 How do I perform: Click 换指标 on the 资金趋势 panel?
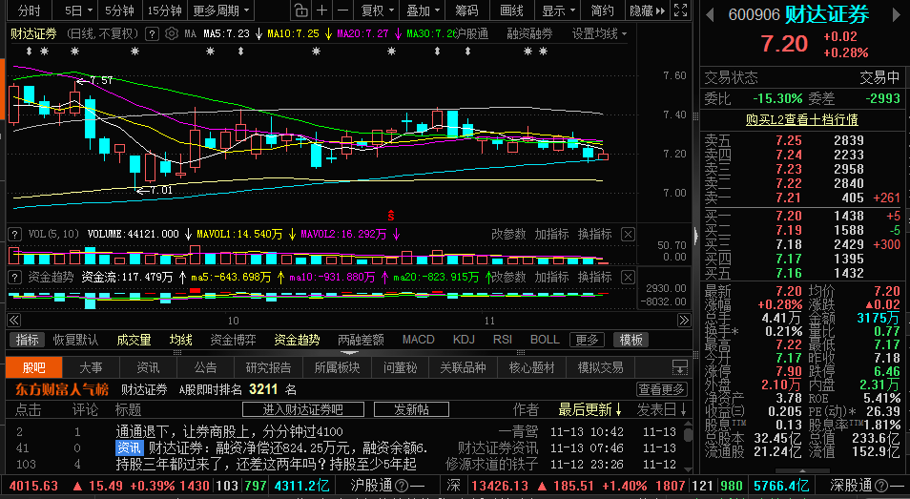595,278
